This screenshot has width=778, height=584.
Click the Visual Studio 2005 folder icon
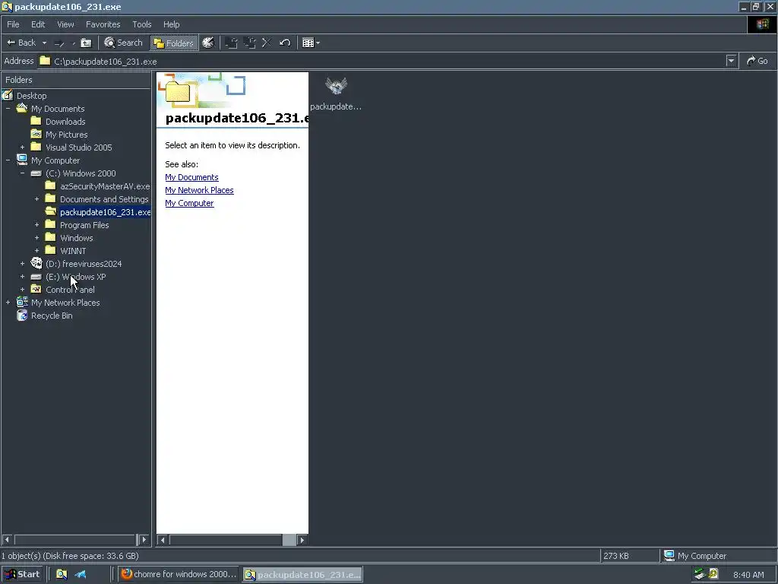click(36, 147)
